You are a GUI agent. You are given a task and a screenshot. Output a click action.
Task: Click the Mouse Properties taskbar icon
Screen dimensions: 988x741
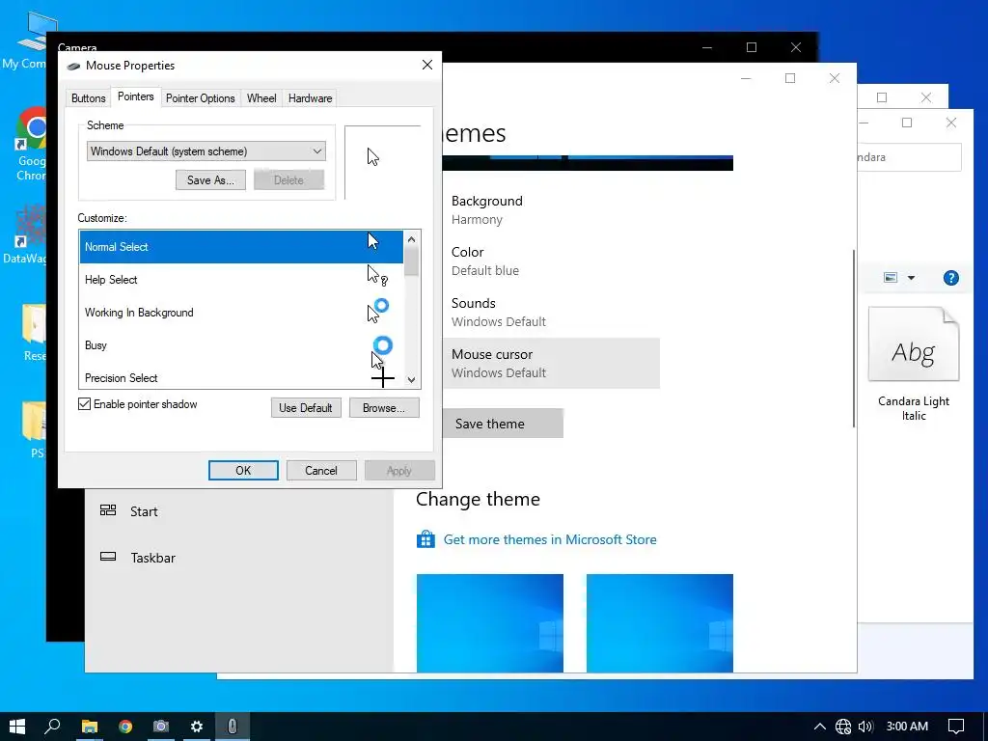tap(233, 727)
